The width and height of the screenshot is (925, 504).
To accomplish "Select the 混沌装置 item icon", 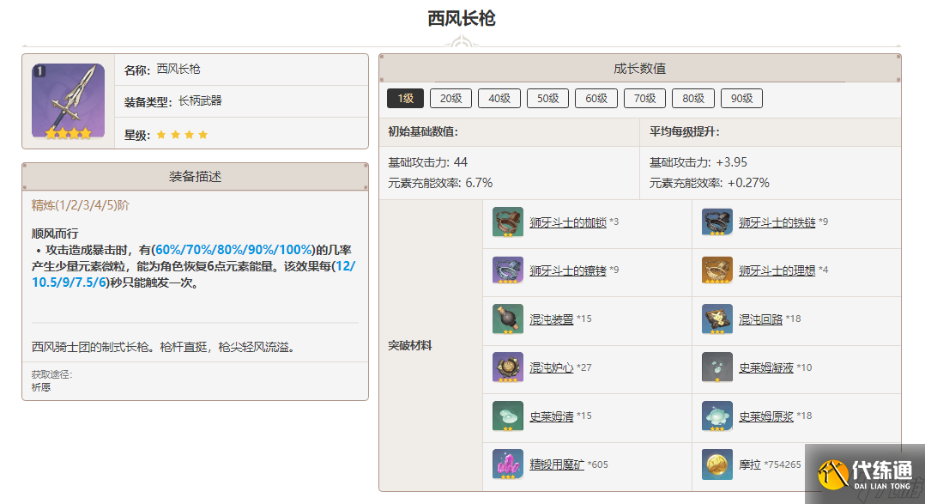I will 508,319.
